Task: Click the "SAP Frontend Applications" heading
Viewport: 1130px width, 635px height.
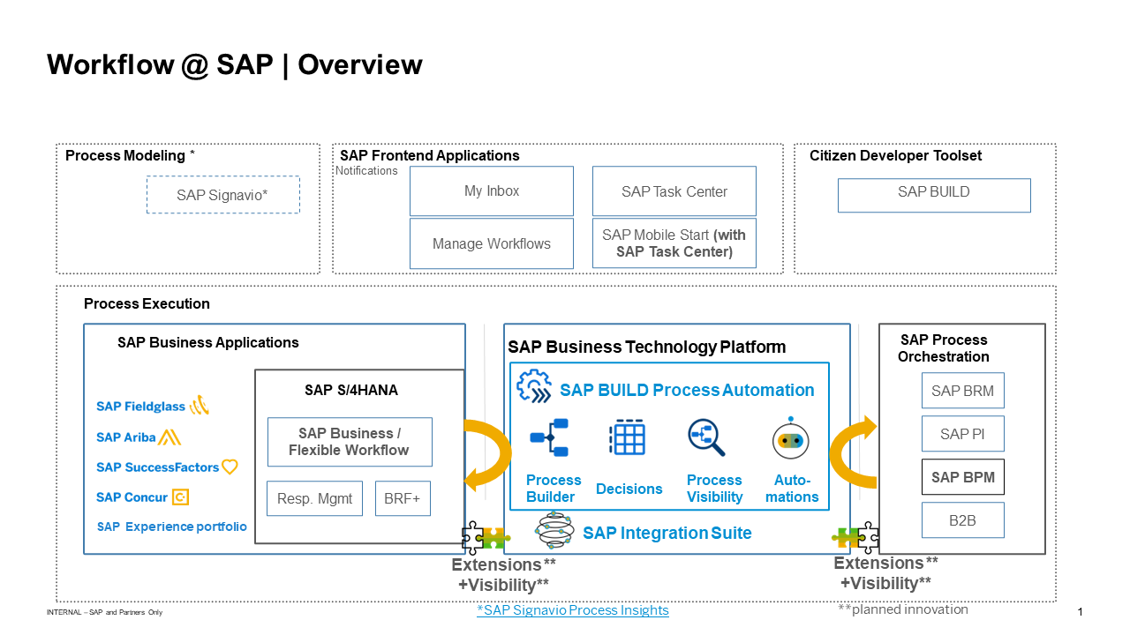Action: (x=430, y=156)
